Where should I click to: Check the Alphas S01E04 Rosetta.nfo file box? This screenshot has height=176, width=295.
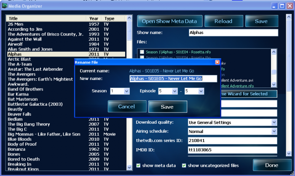pyautogui.click(x=142, y=52)
